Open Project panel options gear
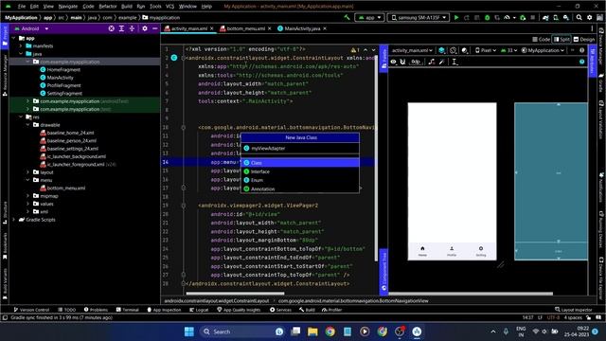 click(145, 28)
